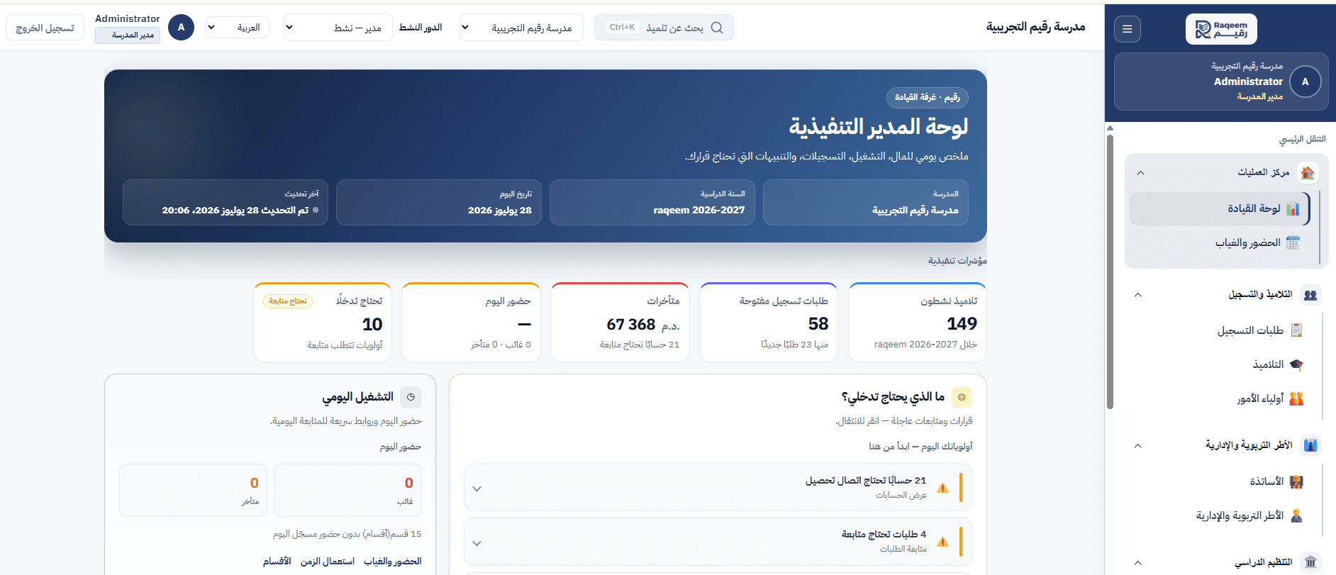The width and height of the screenshot is (1336, 575).
Task: Click the 0 غائب absence tile
Action: (x=347, y=490)
